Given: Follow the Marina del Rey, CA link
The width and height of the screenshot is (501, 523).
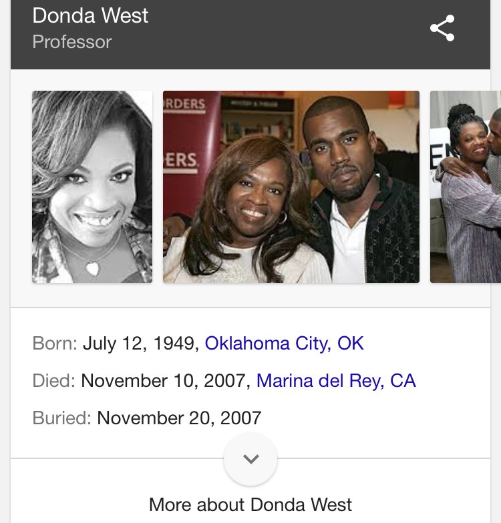Looking at the screenshot, I should coord(336,380).
